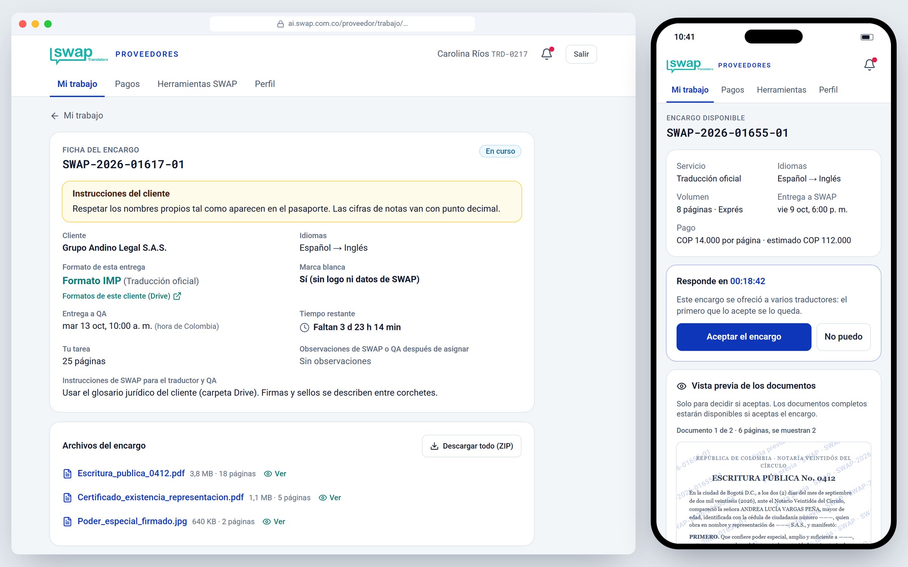Click the En curso status badge

coord(500,151)
